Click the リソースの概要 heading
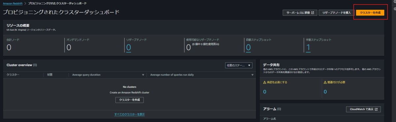This screenshot has width=396, height=122. tap(17, 25)
